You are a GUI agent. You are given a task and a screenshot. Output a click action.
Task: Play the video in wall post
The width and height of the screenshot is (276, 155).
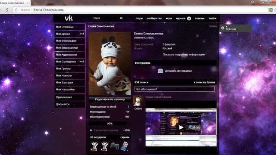pos(181,127)
